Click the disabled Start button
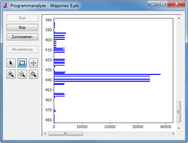The height and width of the screenshot is (143, 188). click(x=22, y=18)
